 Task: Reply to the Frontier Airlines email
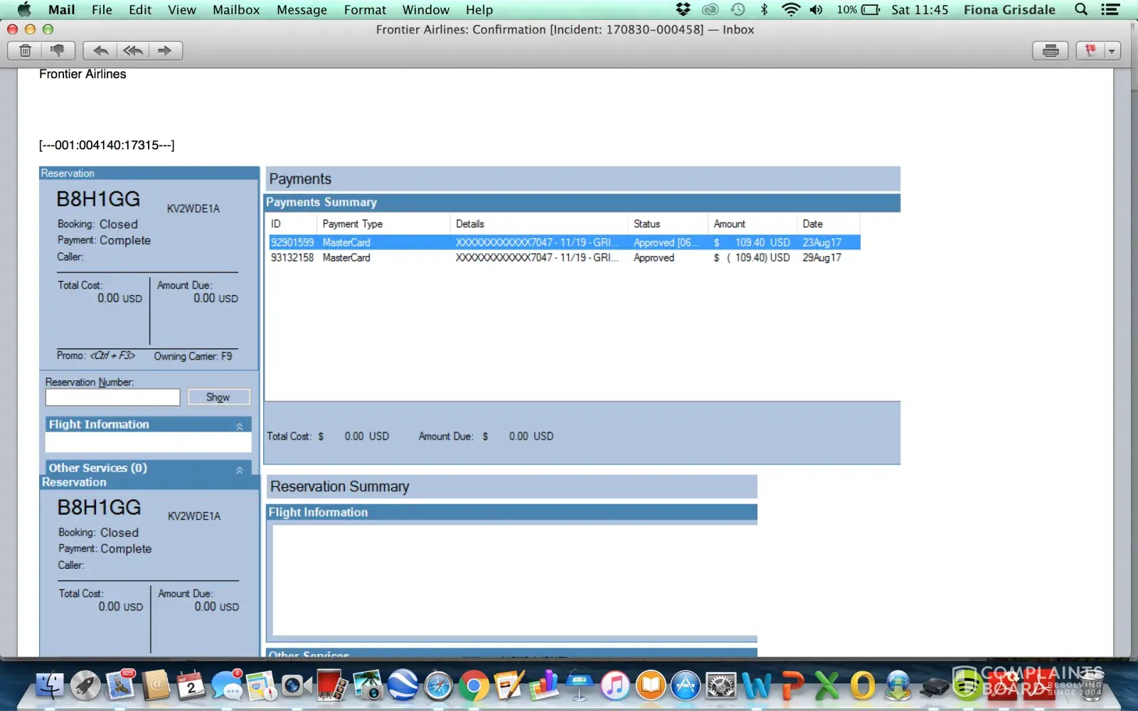pyautogui.click(x=101, y=50)
